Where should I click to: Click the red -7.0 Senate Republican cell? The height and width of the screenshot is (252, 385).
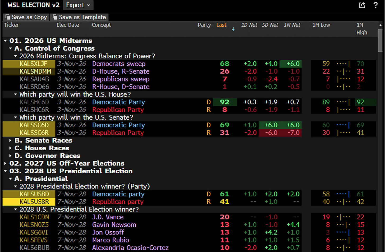pyautogui.click(x=291, y=133)
